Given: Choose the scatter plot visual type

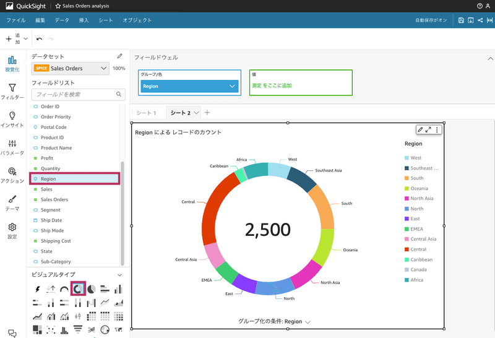Looking at the screenshot, I should pos(51,330).
